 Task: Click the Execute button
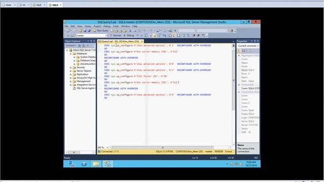coord(115,35)
